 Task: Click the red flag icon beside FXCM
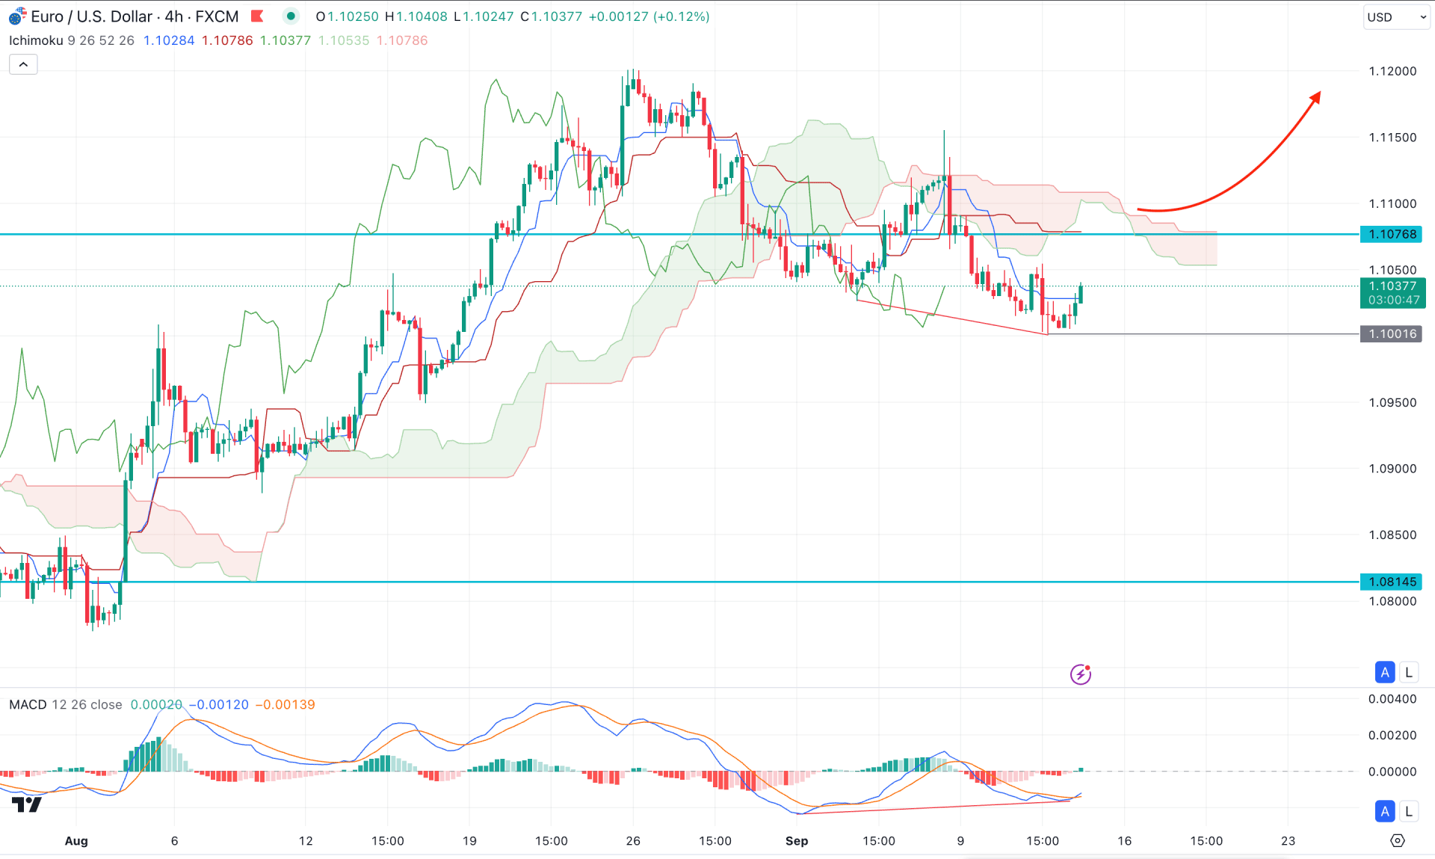(x=257, y=16)
